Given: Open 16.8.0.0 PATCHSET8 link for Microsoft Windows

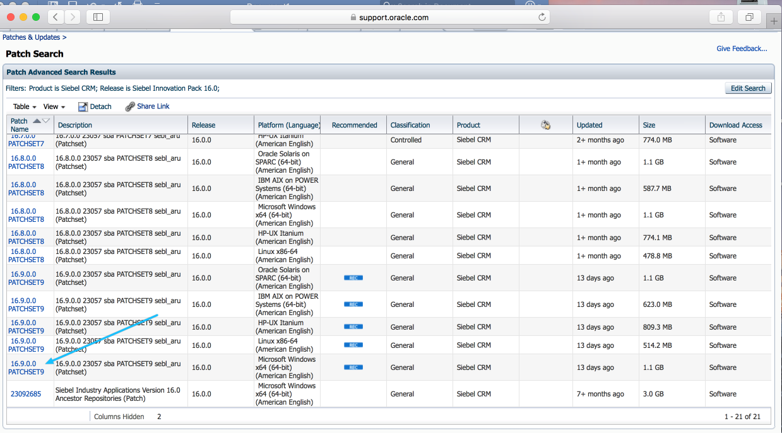Looking at the screenshot, I should click(x=26, y=216).
